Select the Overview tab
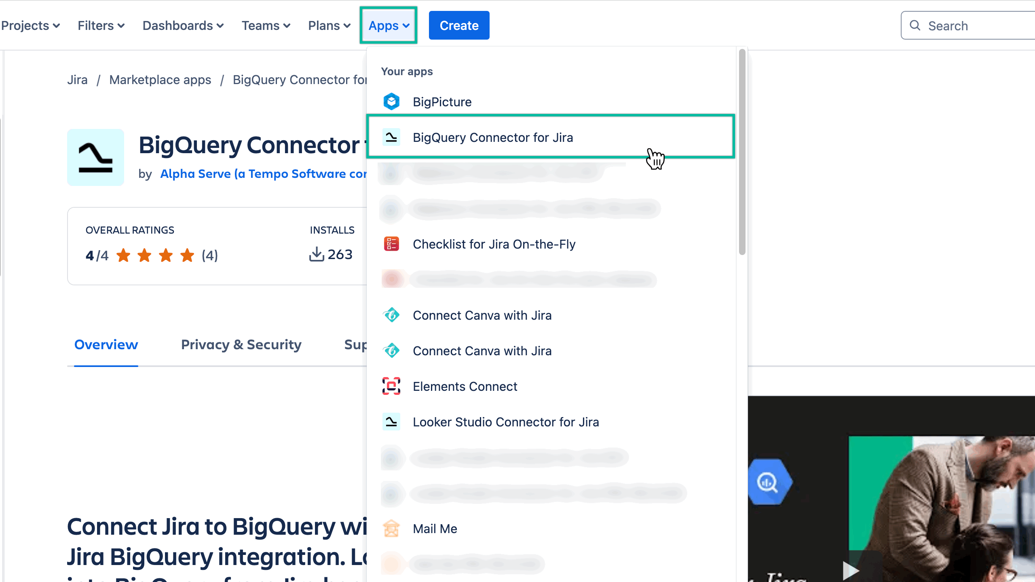The image size is (1035, 582). (106, 345)
